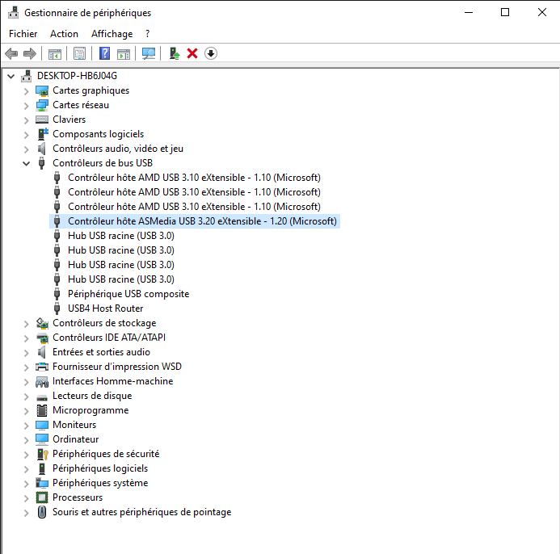Select Souris et autres périphériques de pointage
The image size is (560, 554).
point(141,512)
